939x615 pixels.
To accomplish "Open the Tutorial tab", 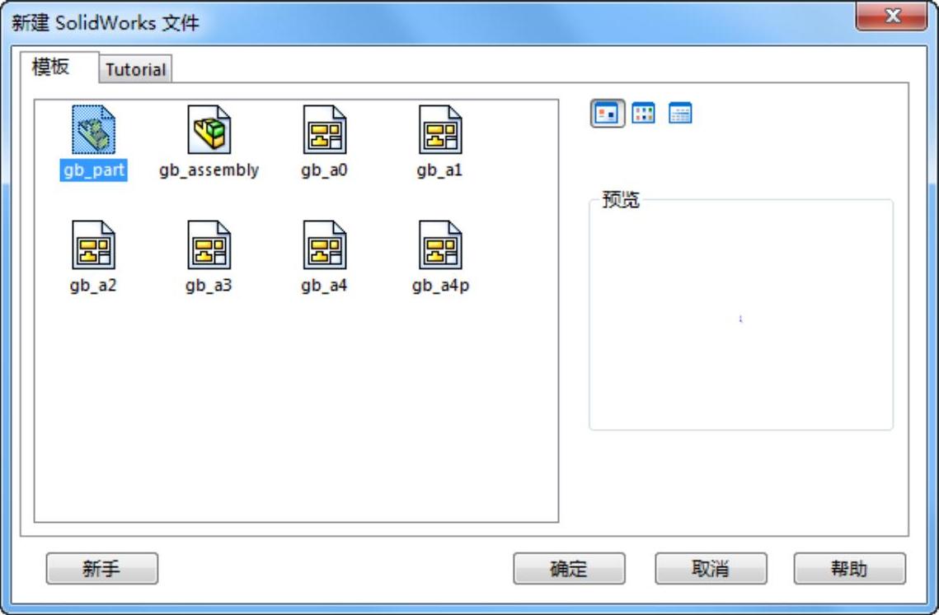I will point(136,69).
